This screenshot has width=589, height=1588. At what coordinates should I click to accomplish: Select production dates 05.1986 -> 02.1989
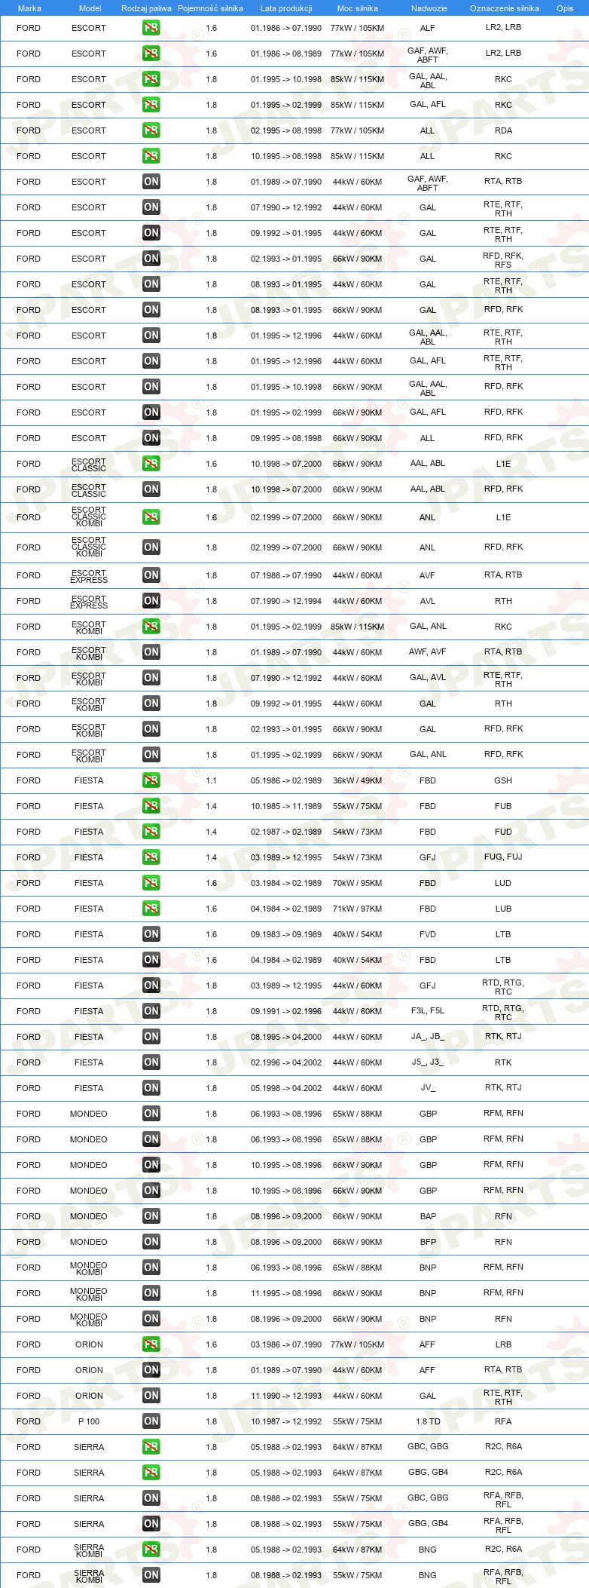click(286, 780)
